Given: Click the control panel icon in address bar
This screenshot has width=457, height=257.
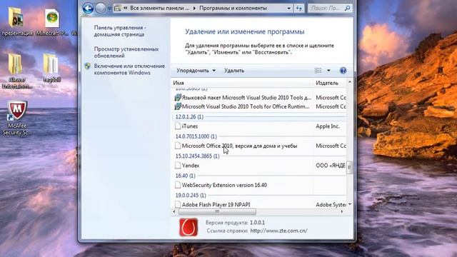Looking at the screenshot, I should coord(118,8).
